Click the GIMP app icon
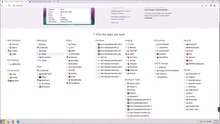This screenshot has width=220, height=124. click(128, 54)
